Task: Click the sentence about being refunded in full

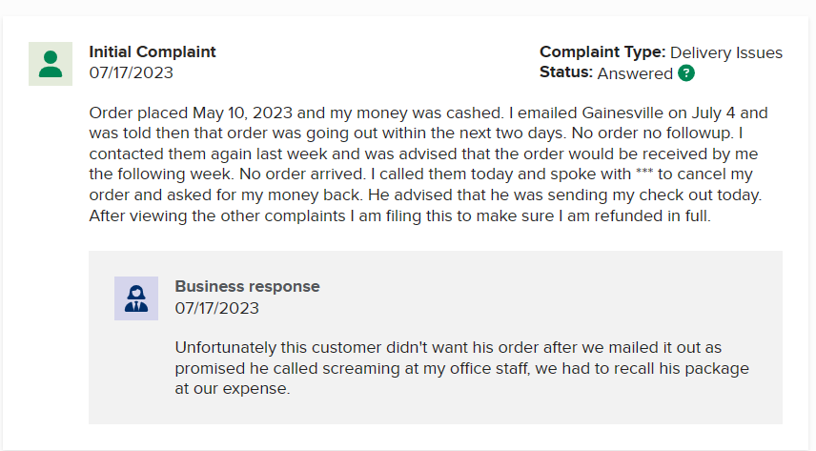Action: coord(399,216)
